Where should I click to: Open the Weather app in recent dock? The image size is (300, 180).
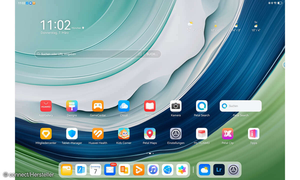pyautogui.click(x=204, y=170)
